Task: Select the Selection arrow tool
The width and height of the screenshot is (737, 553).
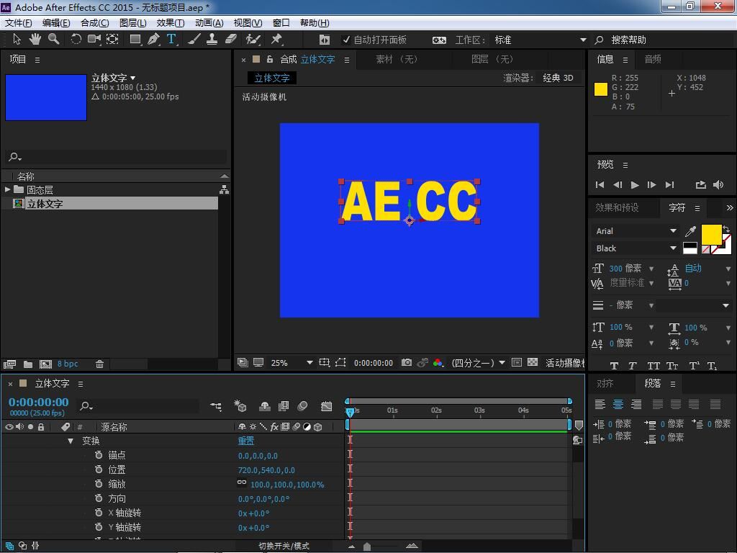Action: pos(17,40)
